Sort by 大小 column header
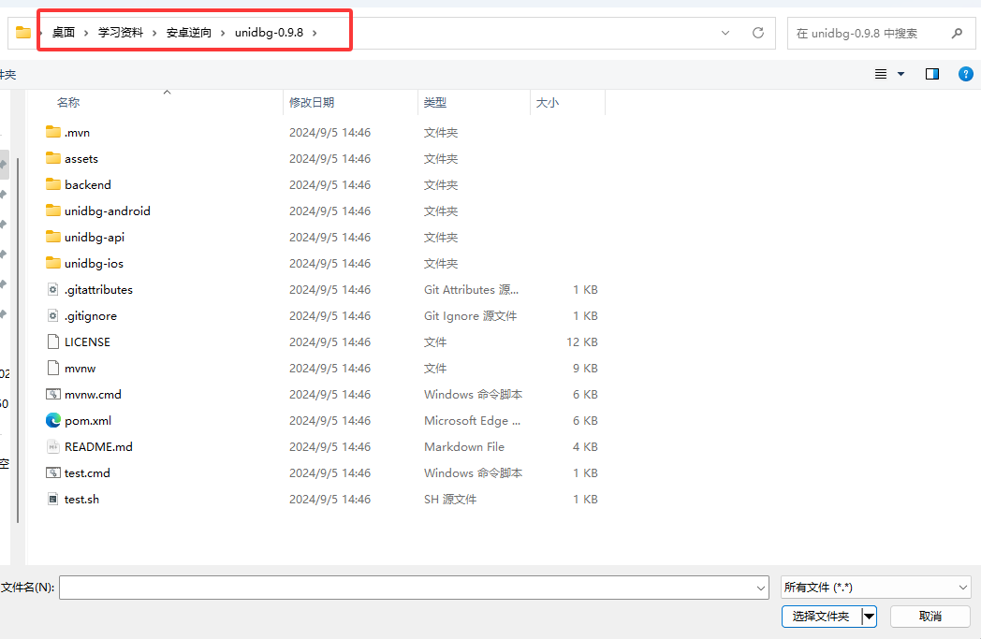This screenshot has width=981, height=639. click(x=548, y=103)
